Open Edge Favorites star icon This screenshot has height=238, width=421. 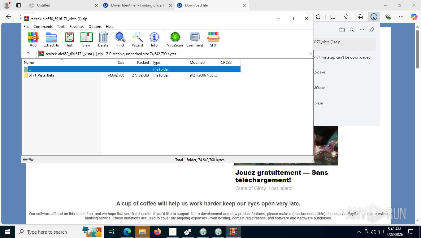coord(347,17)
